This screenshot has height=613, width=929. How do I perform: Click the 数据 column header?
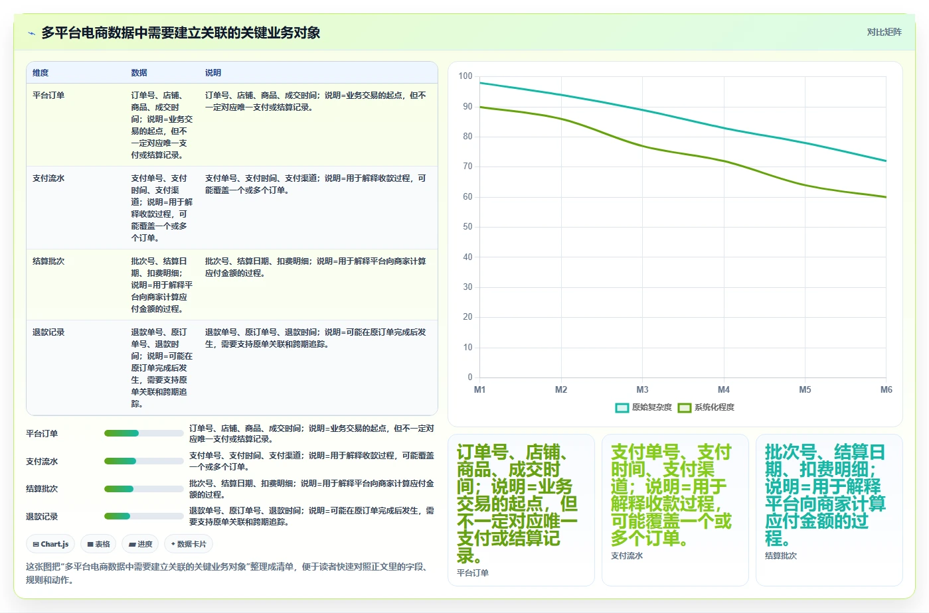pos(139,73)
